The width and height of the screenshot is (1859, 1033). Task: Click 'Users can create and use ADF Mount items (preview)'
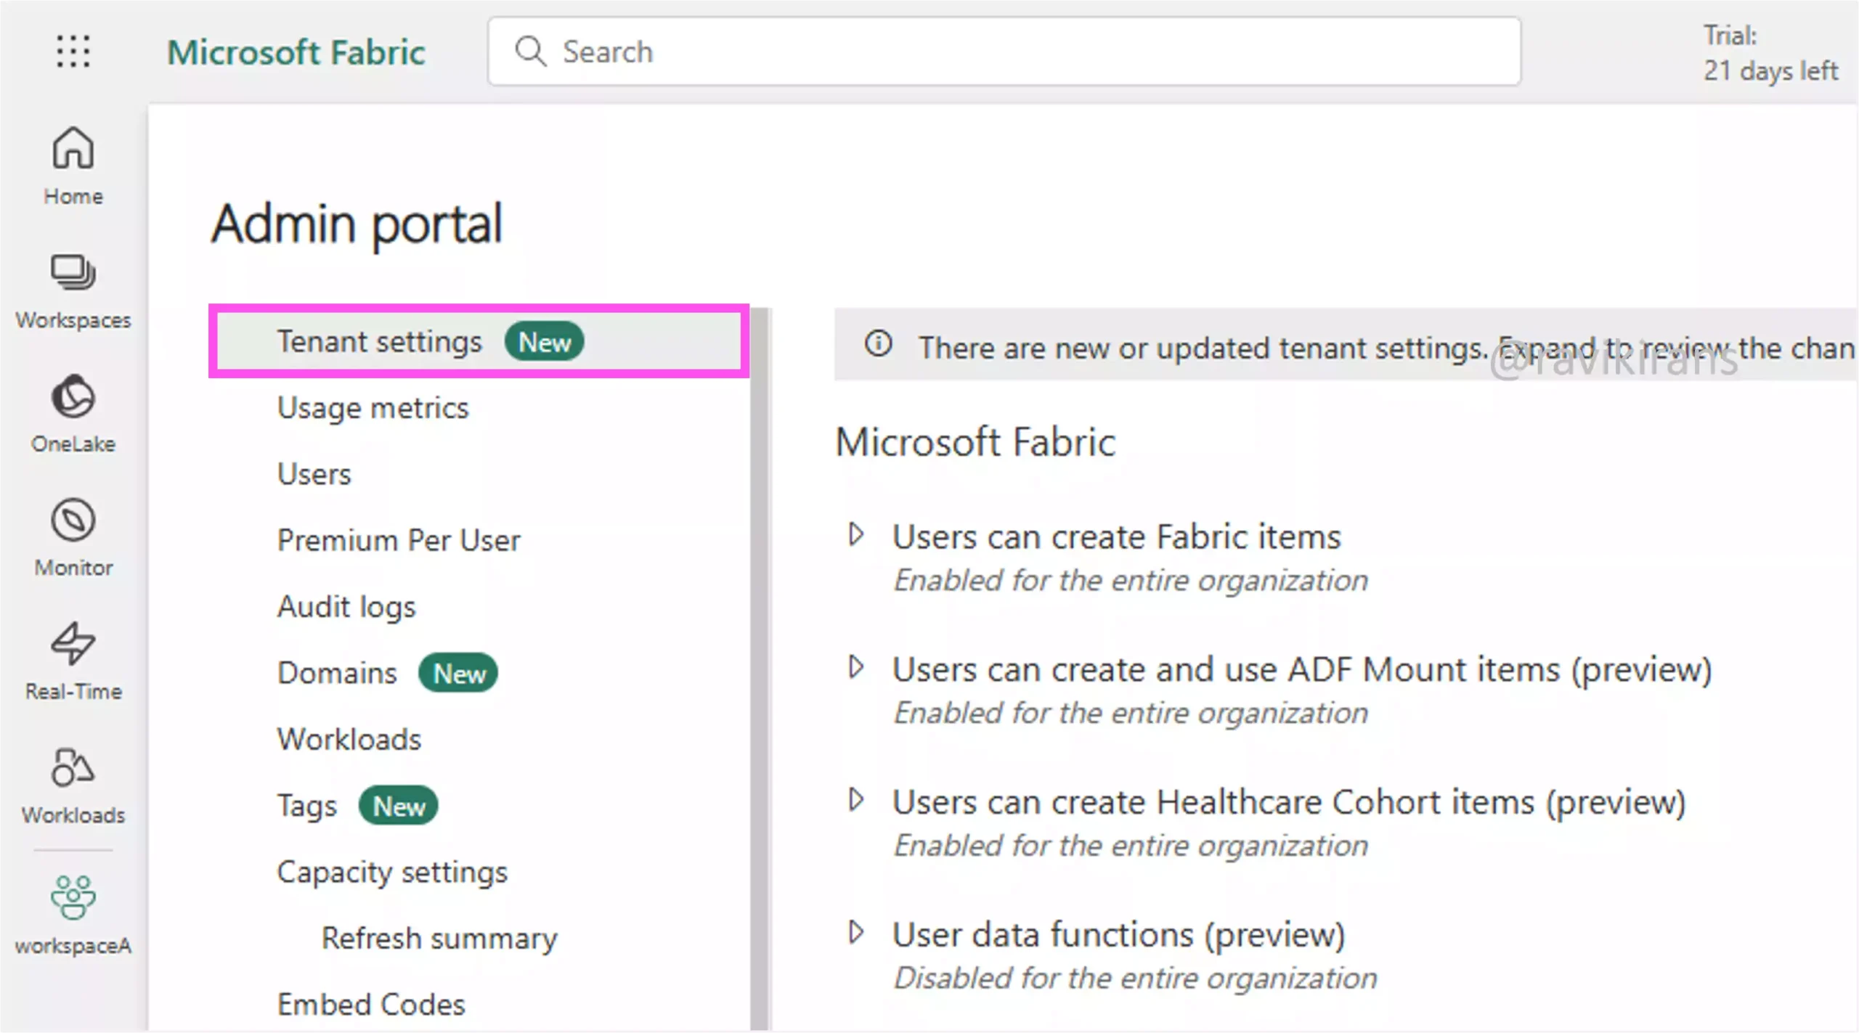pos(1302,670)
